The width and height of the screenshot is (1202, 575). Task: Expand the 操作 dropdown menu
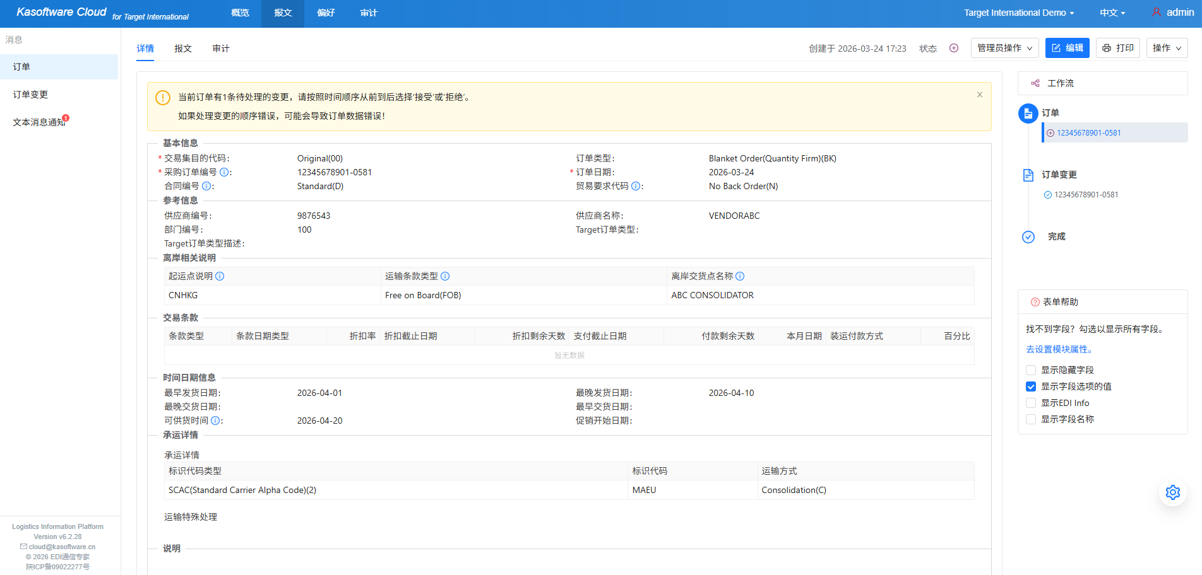pyautogui.click(x=1166, y=48)
